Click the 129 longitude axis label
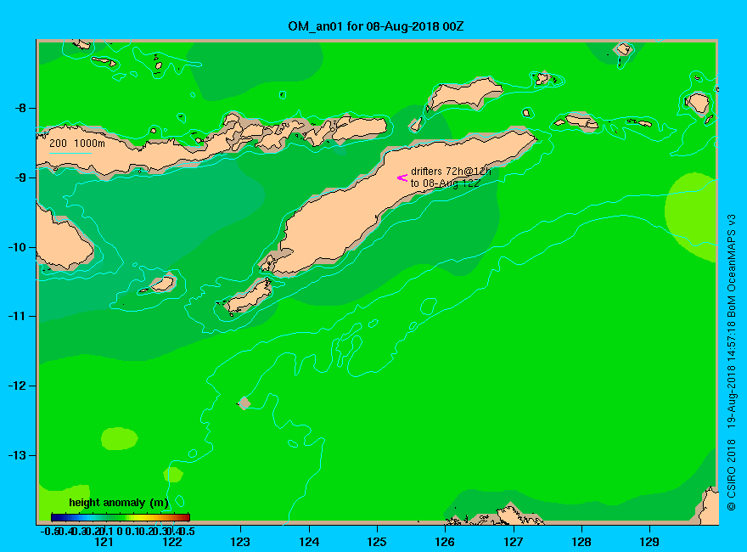Screen dimensions: 747x552 click(650, 542)
